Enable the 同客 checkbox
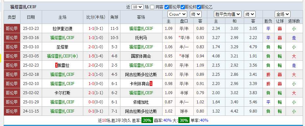Screen dimensions: 305x126 click(x=152, y=7)
